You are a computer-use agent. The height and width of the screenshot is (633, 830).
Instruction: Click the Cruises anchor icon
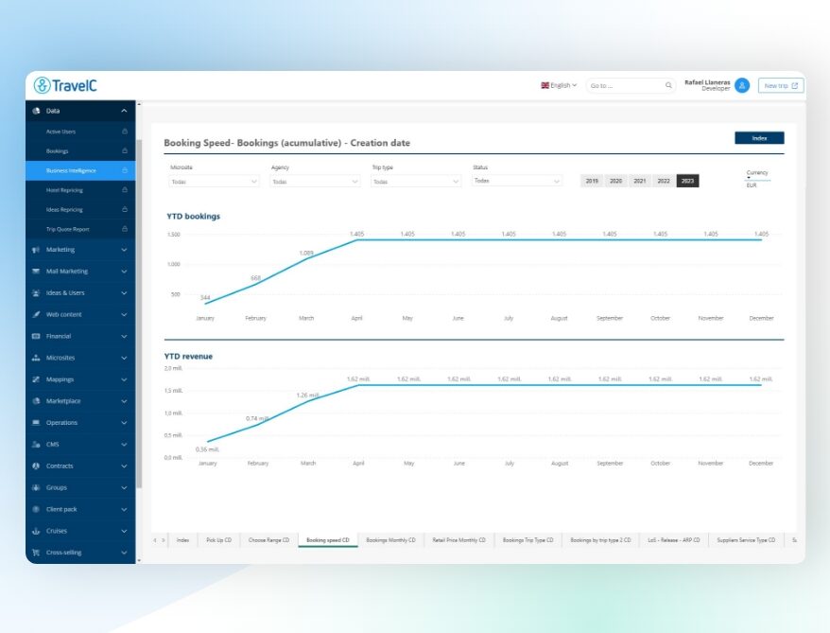[36, 531]
